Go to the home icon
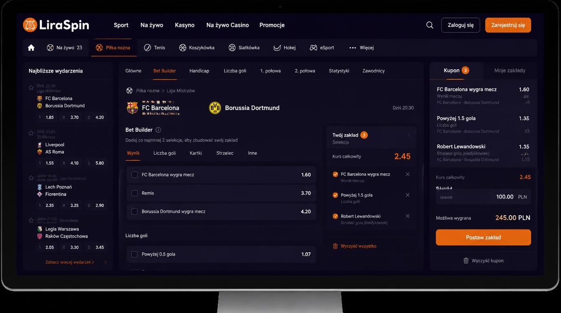The image size is (561, 313). pos(31,48)
